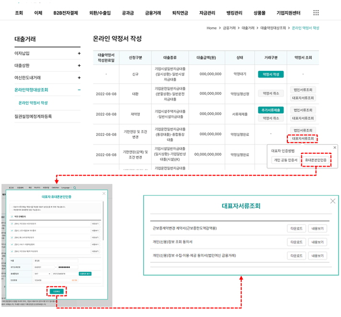
Task: Click the green 추가서류제출 button
Action: coord(271,110)
